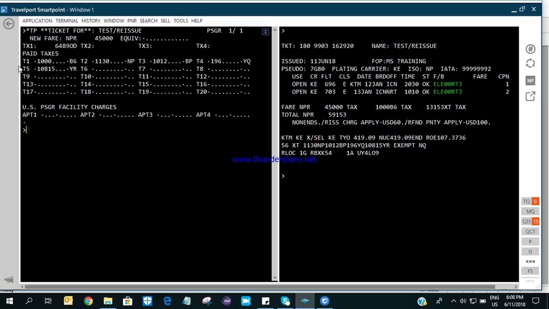Click fare basis ELE00RTJ on KE 703 row
The image size is (549, 309).
pos(447,92)
